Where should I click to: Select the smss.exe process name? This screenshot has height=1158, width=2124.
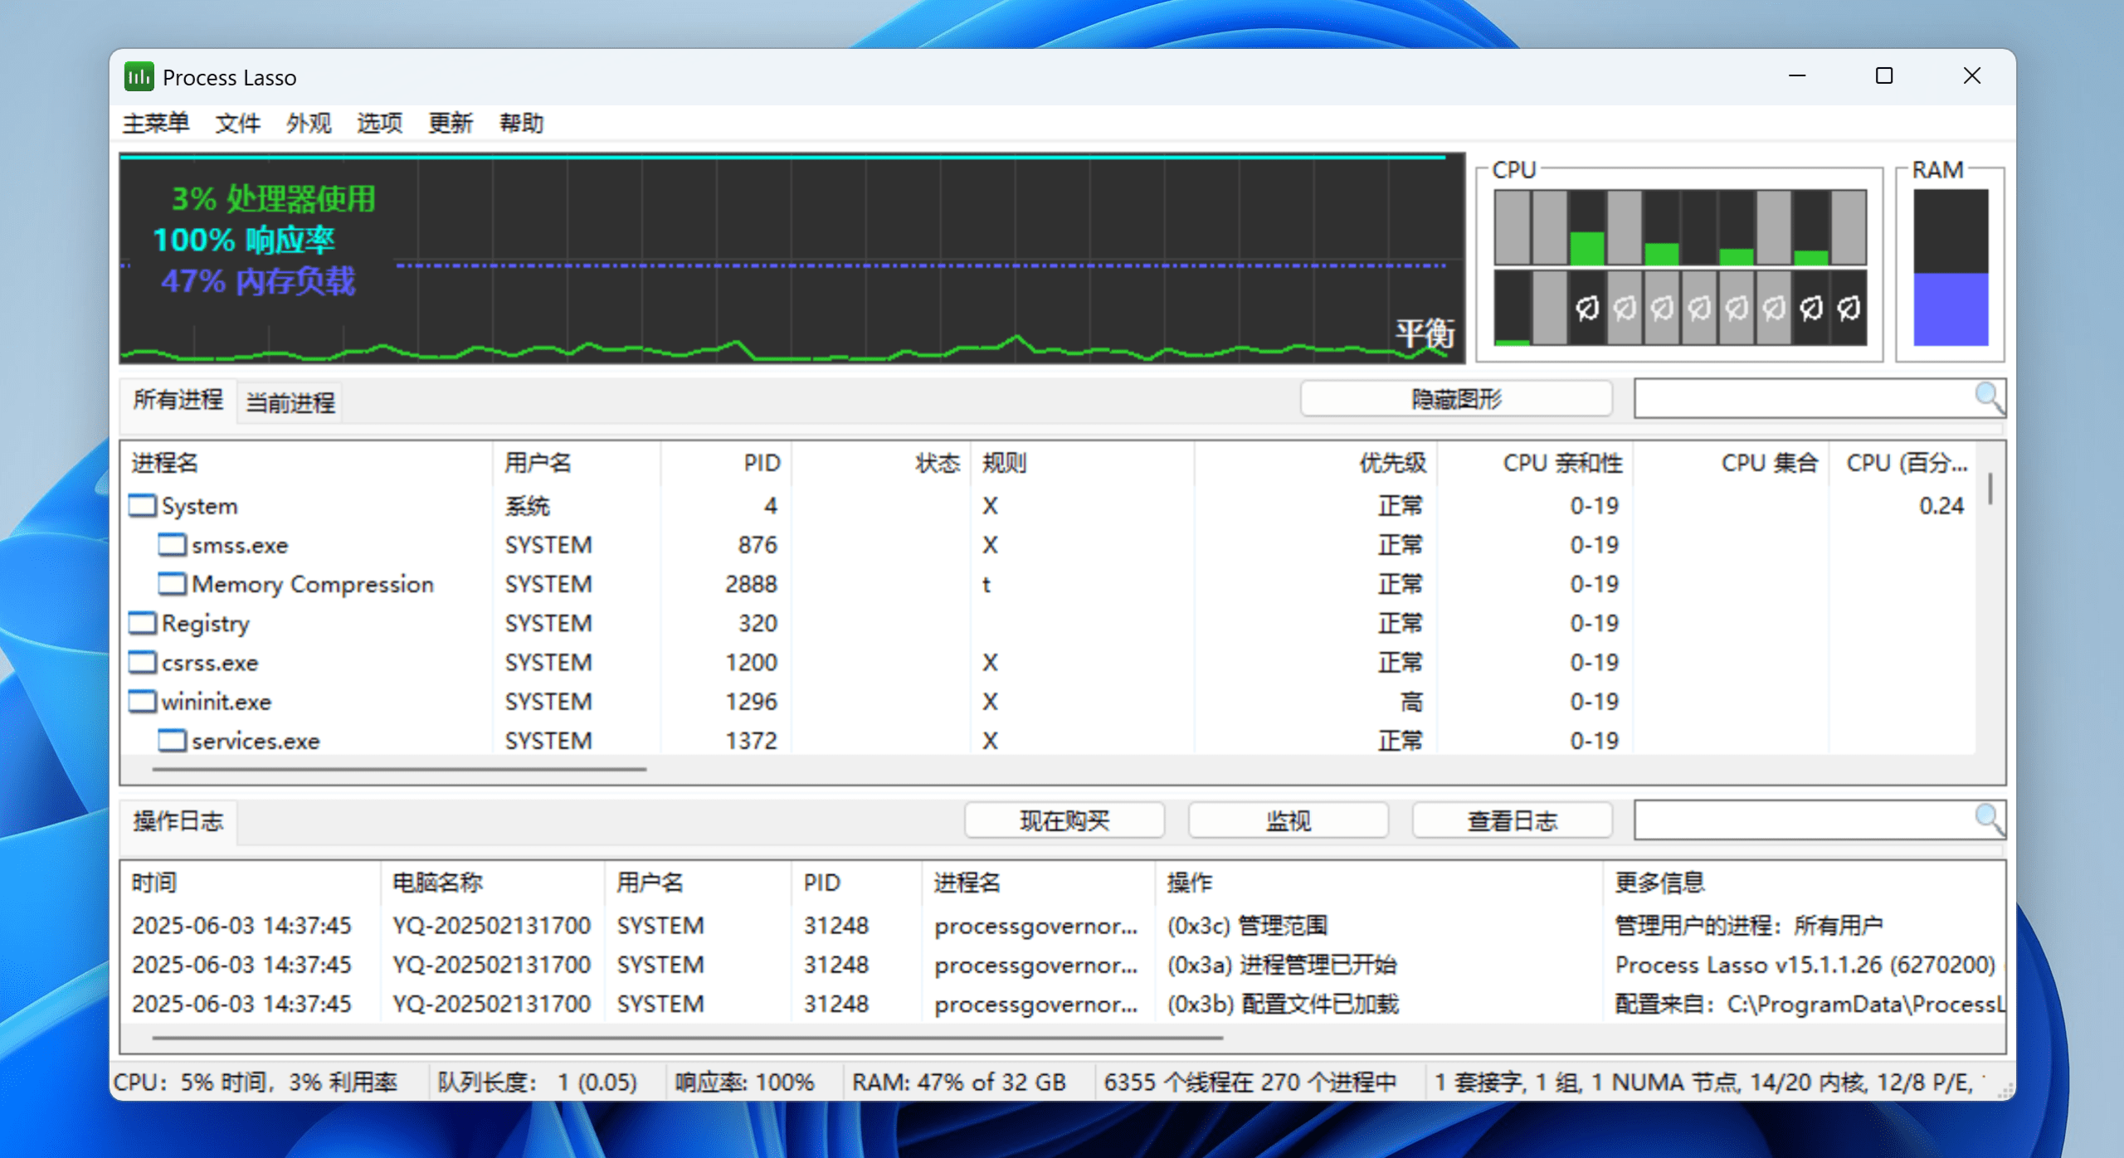[x=240, y=545]
